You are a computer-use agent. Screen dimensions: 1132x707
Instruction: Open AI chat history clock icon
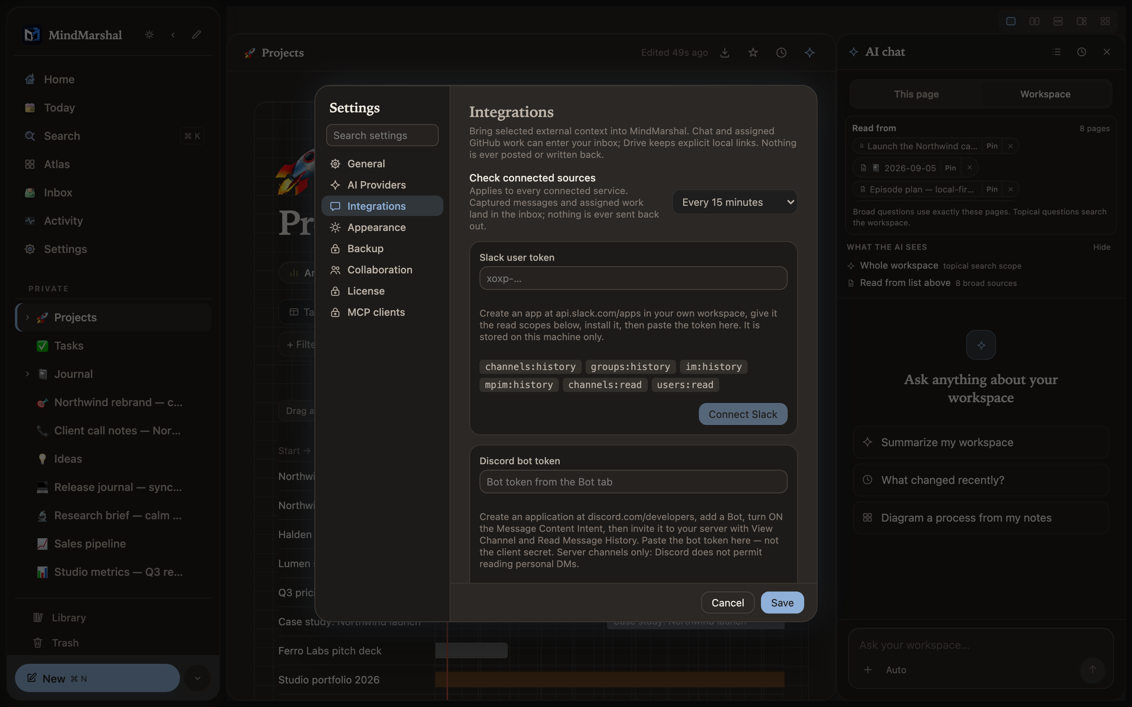(1081, 52)
